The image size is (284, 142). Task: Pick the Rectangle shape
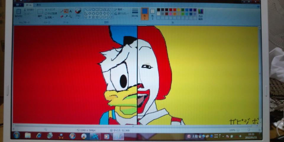(x=97, y=10)
